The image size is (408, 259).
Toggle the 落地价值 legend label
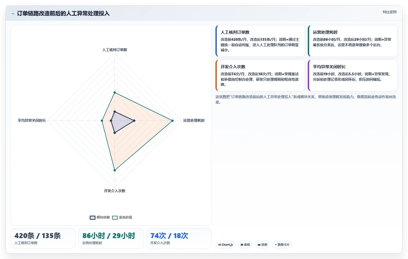(x=126, y=217)
